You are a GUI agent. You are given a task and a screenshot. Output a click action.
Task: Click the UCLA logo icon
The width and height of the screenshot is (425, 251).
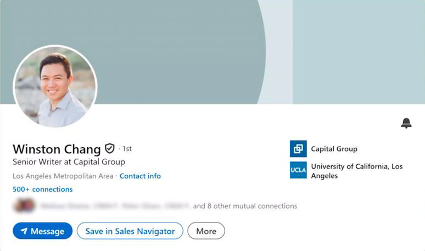298,170
